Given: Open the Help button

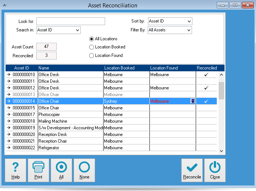Looking at the screenshot, I should [x=16, y=170].
